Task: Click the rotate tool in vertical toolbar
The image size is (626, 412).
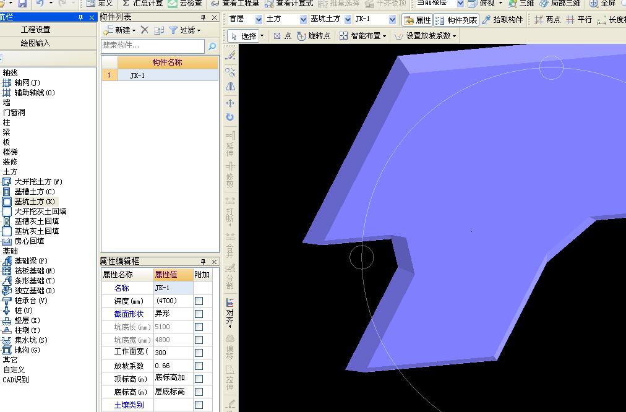Action: point(230,117)
